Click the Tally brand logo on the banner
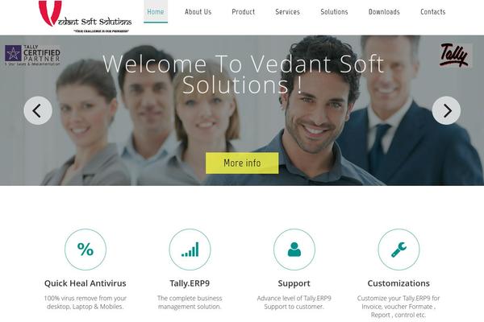The image size is (484, 322). coord(453,56)
